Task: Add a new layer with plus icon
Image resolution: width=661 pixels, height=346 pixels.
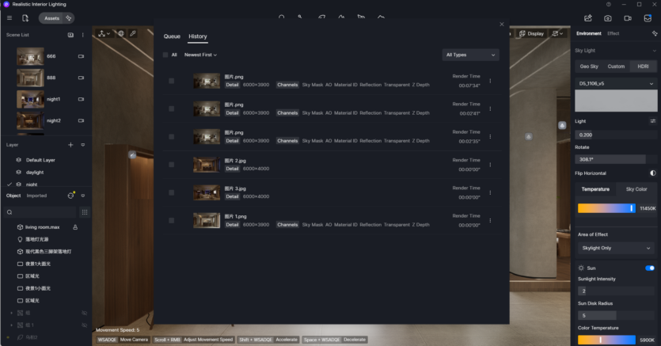Action: coord(70,145)
